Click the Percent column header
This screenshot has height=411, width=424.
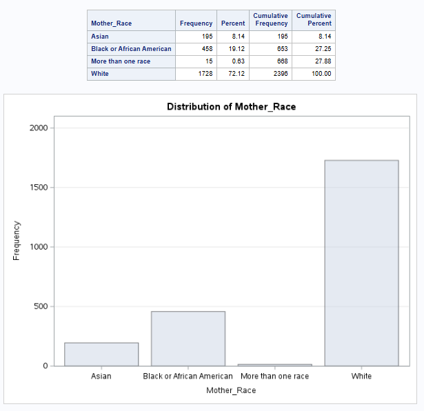pos(233,23)
